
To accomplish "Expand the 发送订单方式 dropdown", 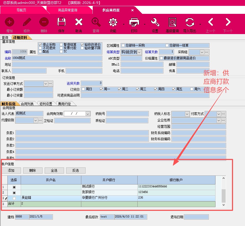I will coord(45,84).
